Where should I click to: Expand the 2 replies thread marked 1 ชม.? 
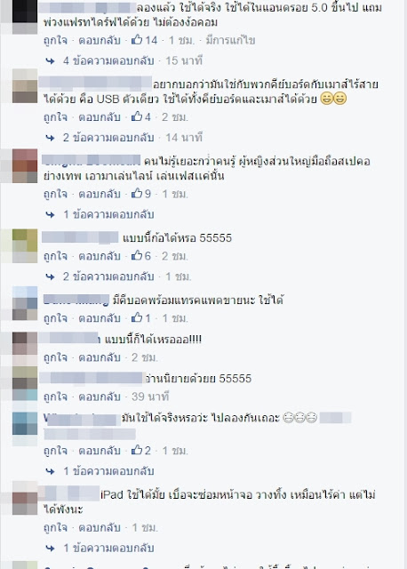108,276
